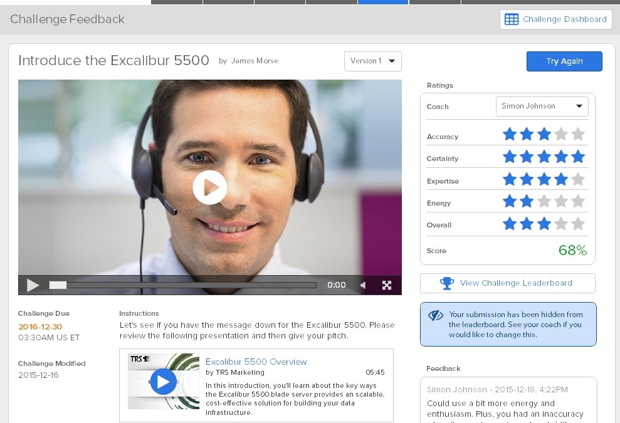This screenshot has height=423, width=620.
Task: Click the second star in Expertise row
Action: (x=527, y=179)
